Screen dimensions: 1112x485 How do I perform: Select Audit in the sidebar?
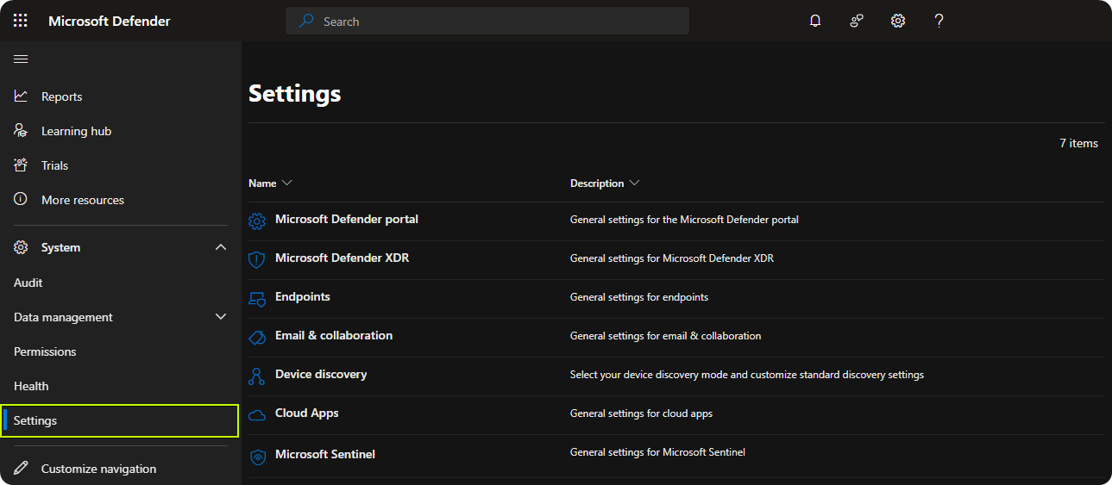tap(28, 283)
